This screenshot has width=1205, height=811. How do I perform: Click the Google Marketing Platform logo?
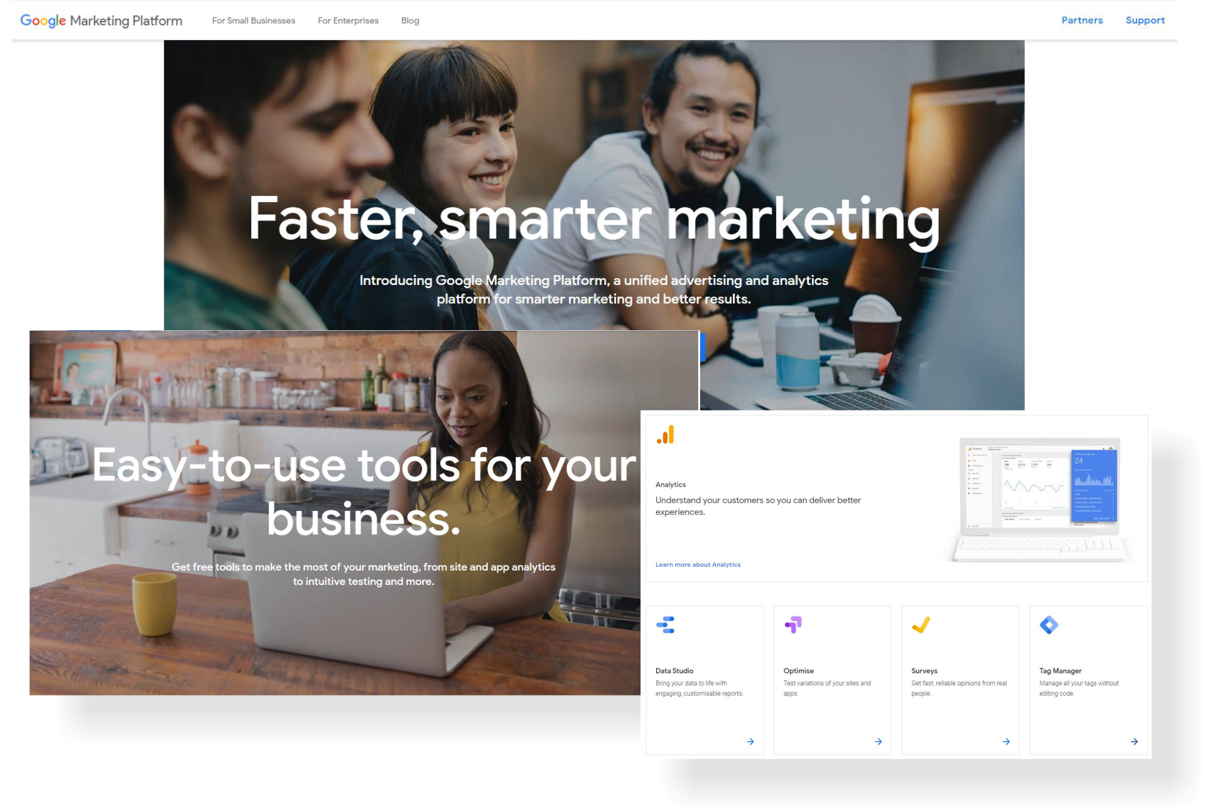(101, 21)
